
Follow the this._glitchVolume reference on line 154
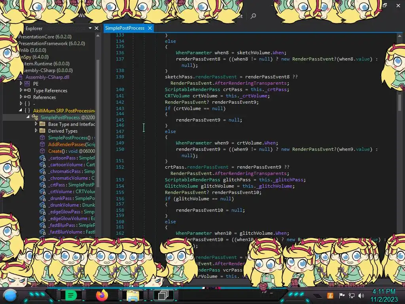[269, 186]
